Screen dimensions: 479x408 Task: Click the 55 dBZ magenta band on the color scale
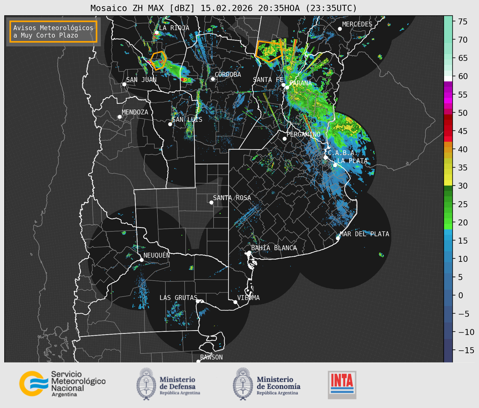448,94
